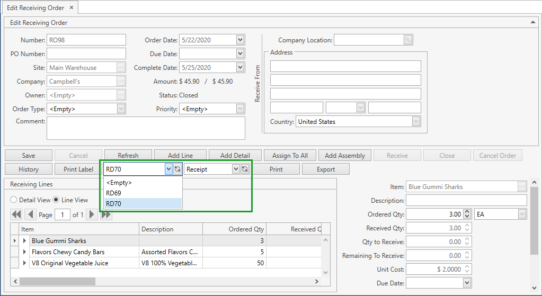Viewport: 542px width, 296px height.
Task: Go to first page of receiving lines
Action: tap(16, 214)
